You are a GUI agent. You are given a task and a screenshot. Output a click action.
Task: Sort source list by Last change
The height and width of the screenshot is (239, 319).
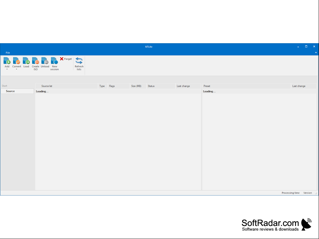point(188,86)
